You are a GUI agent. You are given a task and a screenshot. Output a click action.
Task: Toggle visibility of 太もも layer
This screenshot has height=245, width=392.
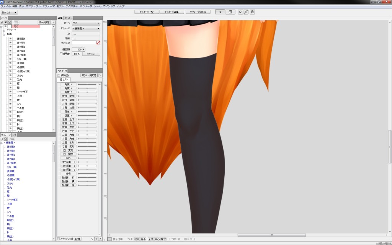click(10, 75)
